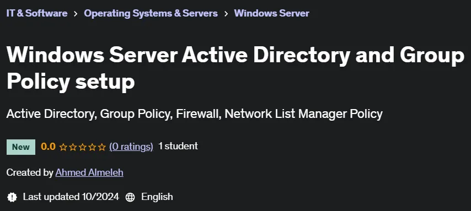Click the breadcrumb chevron after IT & Software

coord(76,14)
